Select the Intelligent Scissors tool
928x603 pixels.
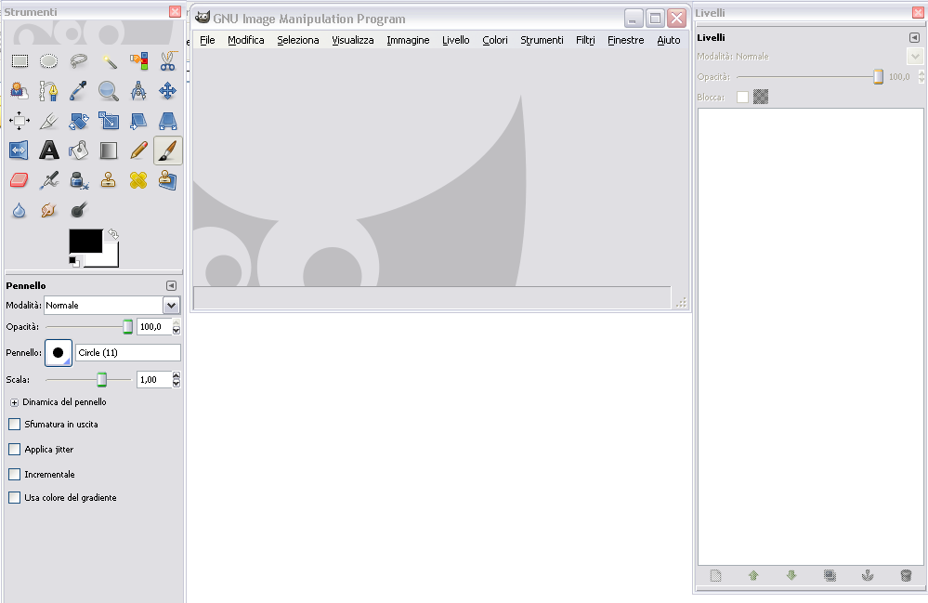[168, 61]
